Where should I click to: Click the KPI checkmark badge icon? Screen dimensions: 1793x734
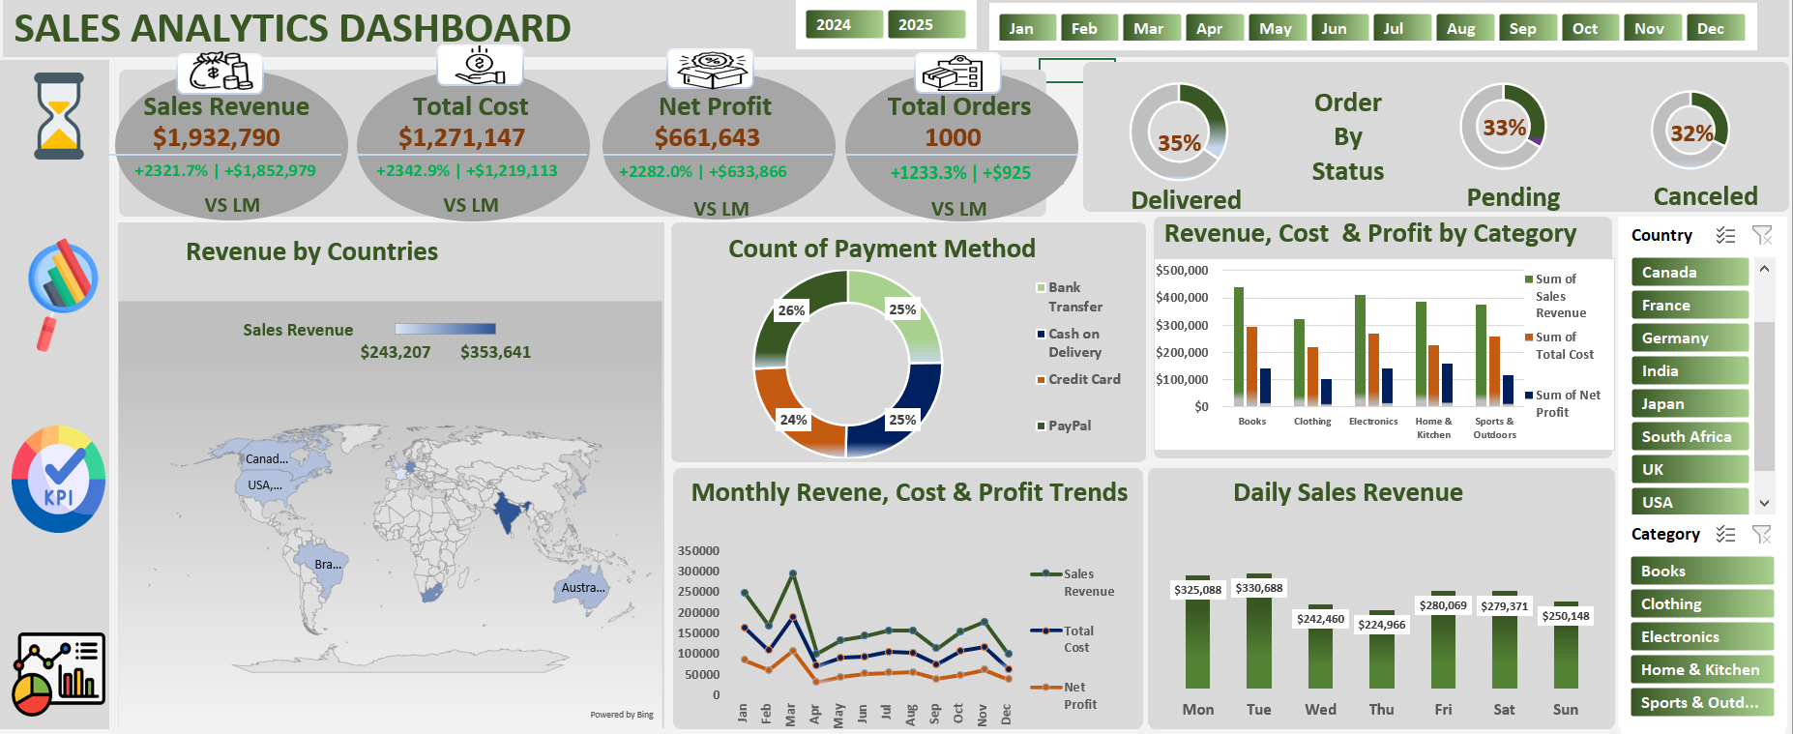(x=59, y=480)
